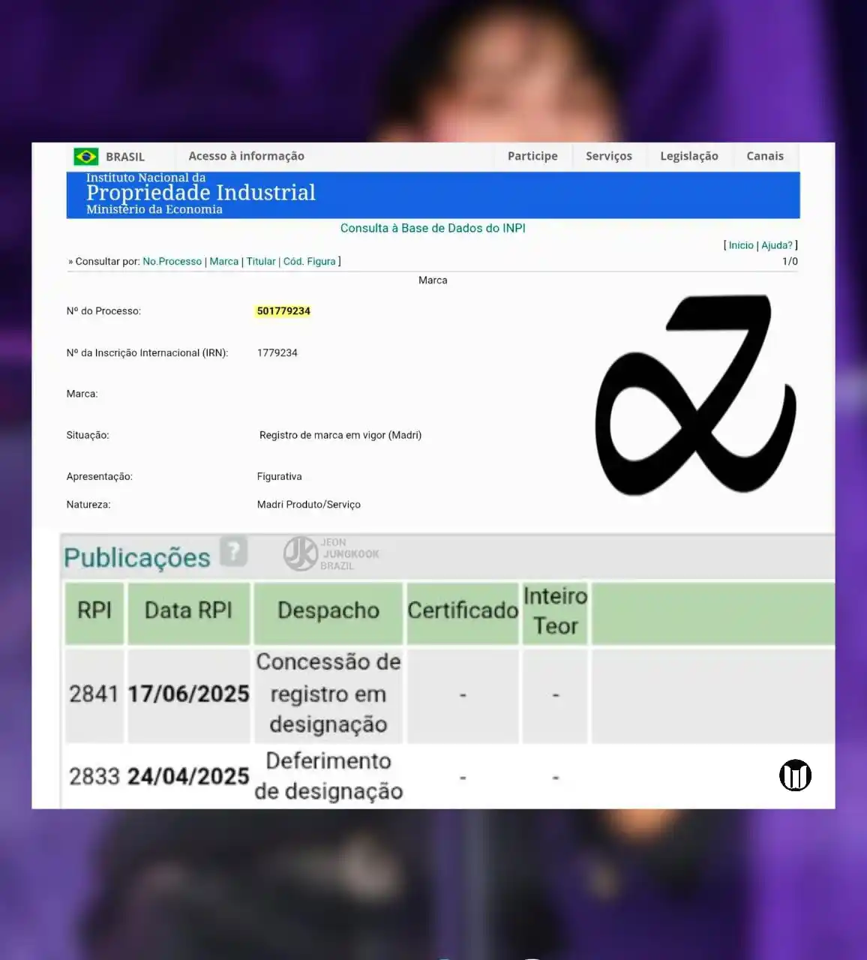Select IRN value 1779234
Viewport: 867px width, 960px height.
277,352
